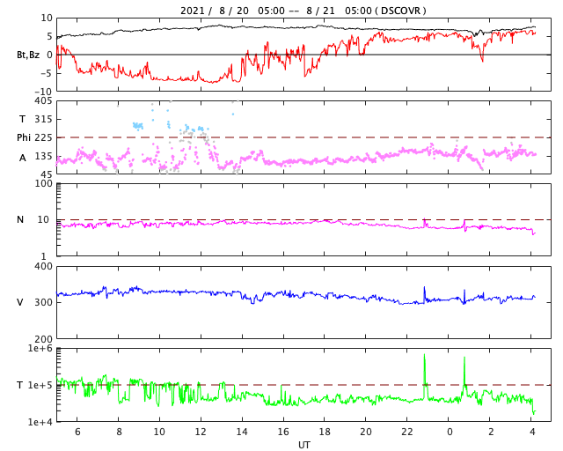Click the '1e+4' temperature tick label

(40, 422)
